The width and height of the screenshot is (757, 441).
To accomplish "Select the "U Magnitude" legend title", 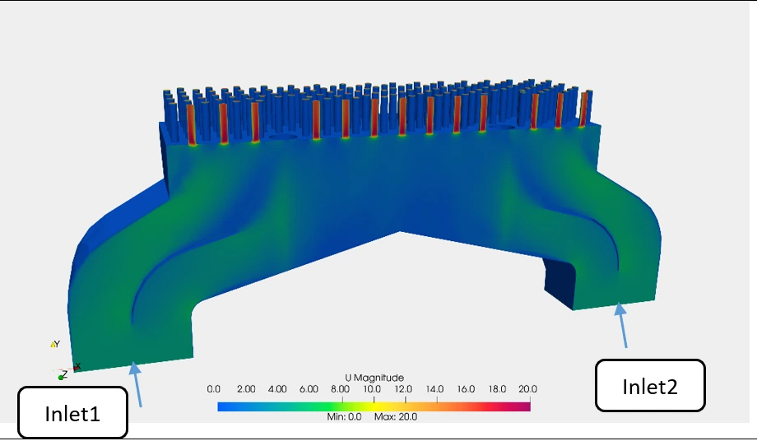I will (x=374, y=378).
